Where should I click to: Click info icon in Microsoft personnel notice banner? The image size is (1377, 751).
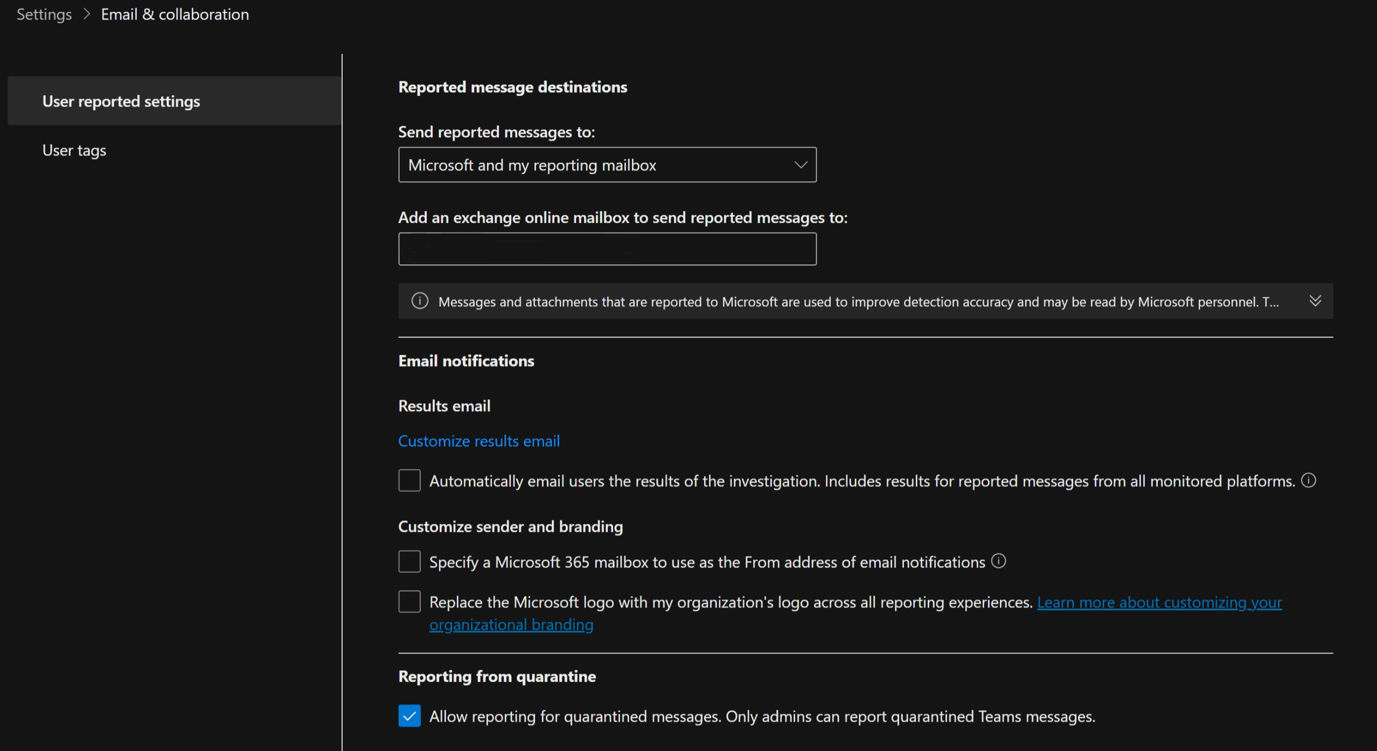420,301
